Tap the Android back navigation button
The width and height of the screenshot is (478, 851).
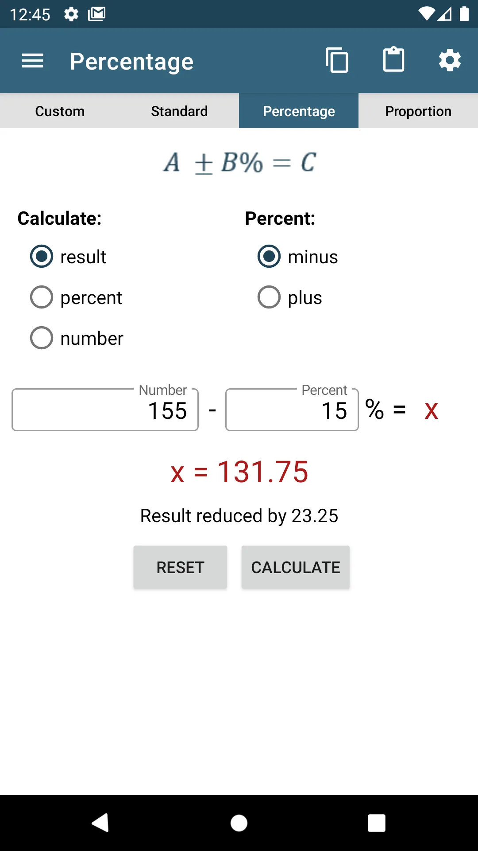pos(100,823)
